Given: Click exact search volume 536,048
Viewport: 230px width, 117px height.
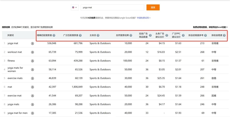Looking at the screenshot, I should pos(52,43).
